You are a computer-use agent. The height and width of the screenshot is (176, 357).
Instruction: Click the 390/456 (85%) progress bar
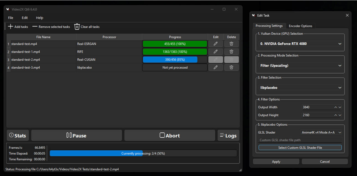click(175, 59)
